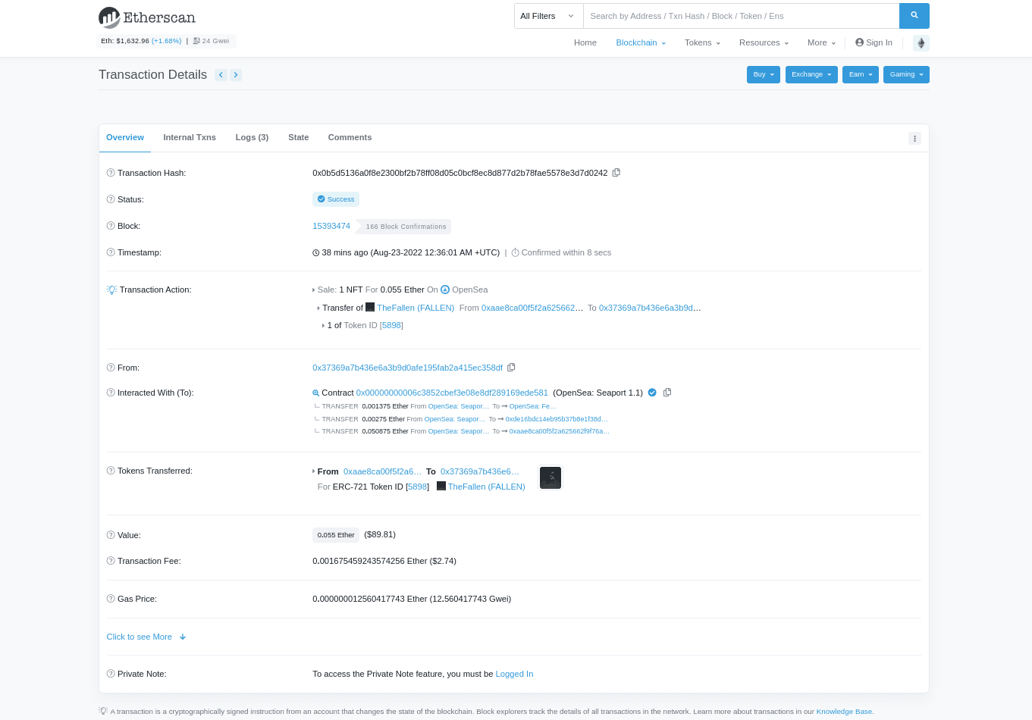
Task: Click help icon beside Tokens Transferred
Action: pos(111,471)
